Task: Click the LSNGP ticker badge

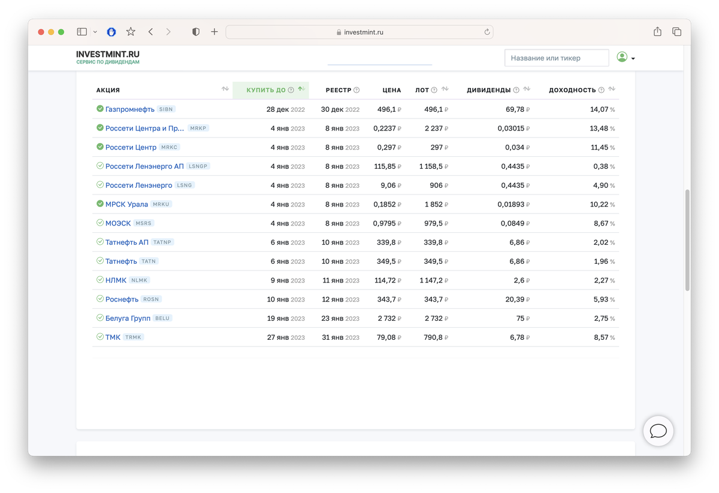Action: pyautogui.click(x=198, y=166)
